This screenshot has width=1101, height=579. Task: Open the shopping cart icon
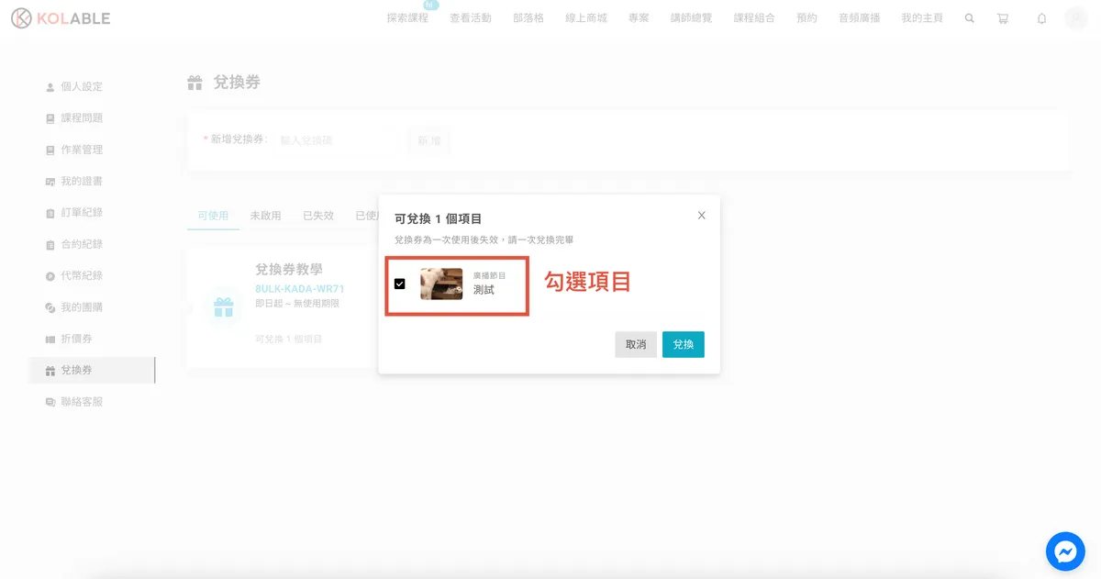tap(1003, 18)
